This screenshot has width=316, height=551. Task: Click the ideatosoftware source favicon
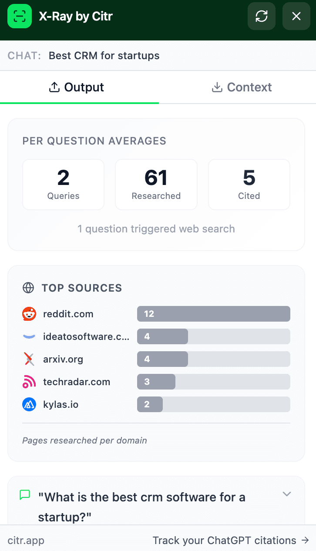coord(29,336)
